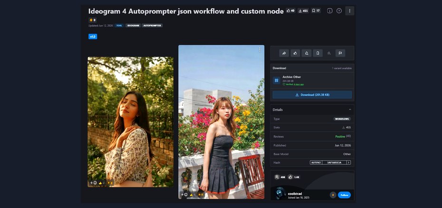The height and width of the screenshot is (208, 442).
Task: Copy the 3AF56B5E3A hash value
Action: coord(334,163)
